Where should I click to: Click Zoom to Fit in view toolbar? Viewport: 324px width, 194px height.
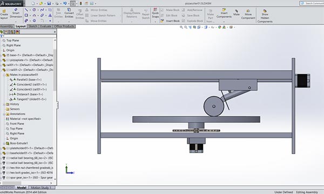pos(181,27)
